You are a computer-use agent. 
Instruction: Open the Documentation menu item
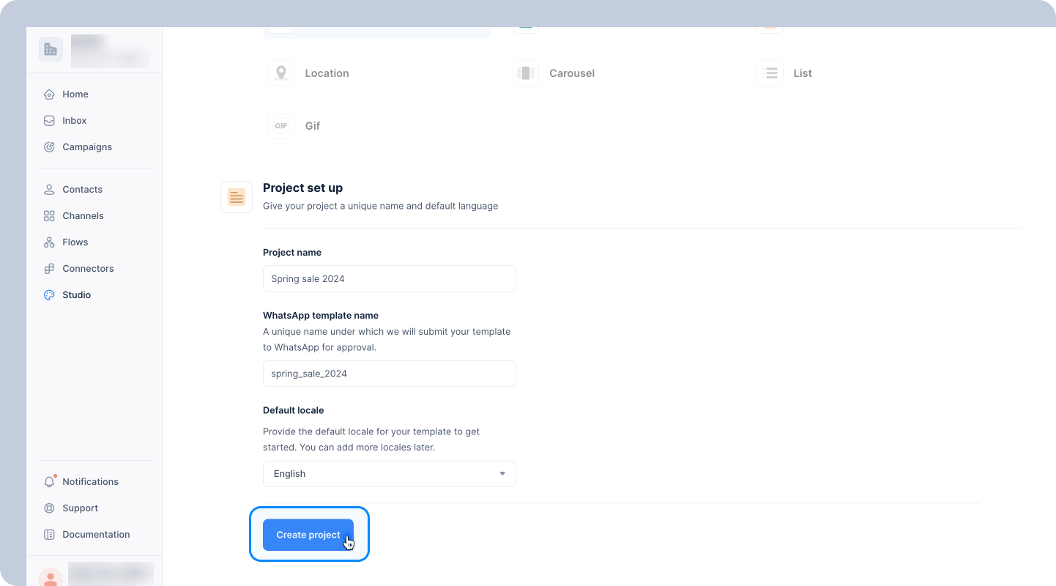pos(86,535)
